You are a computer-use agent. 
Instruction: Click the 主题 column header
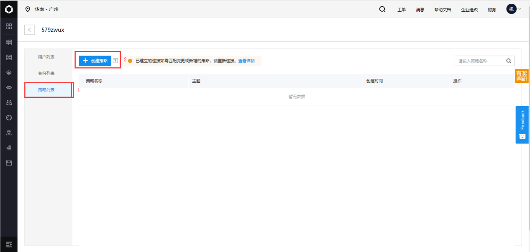point(196,81)
